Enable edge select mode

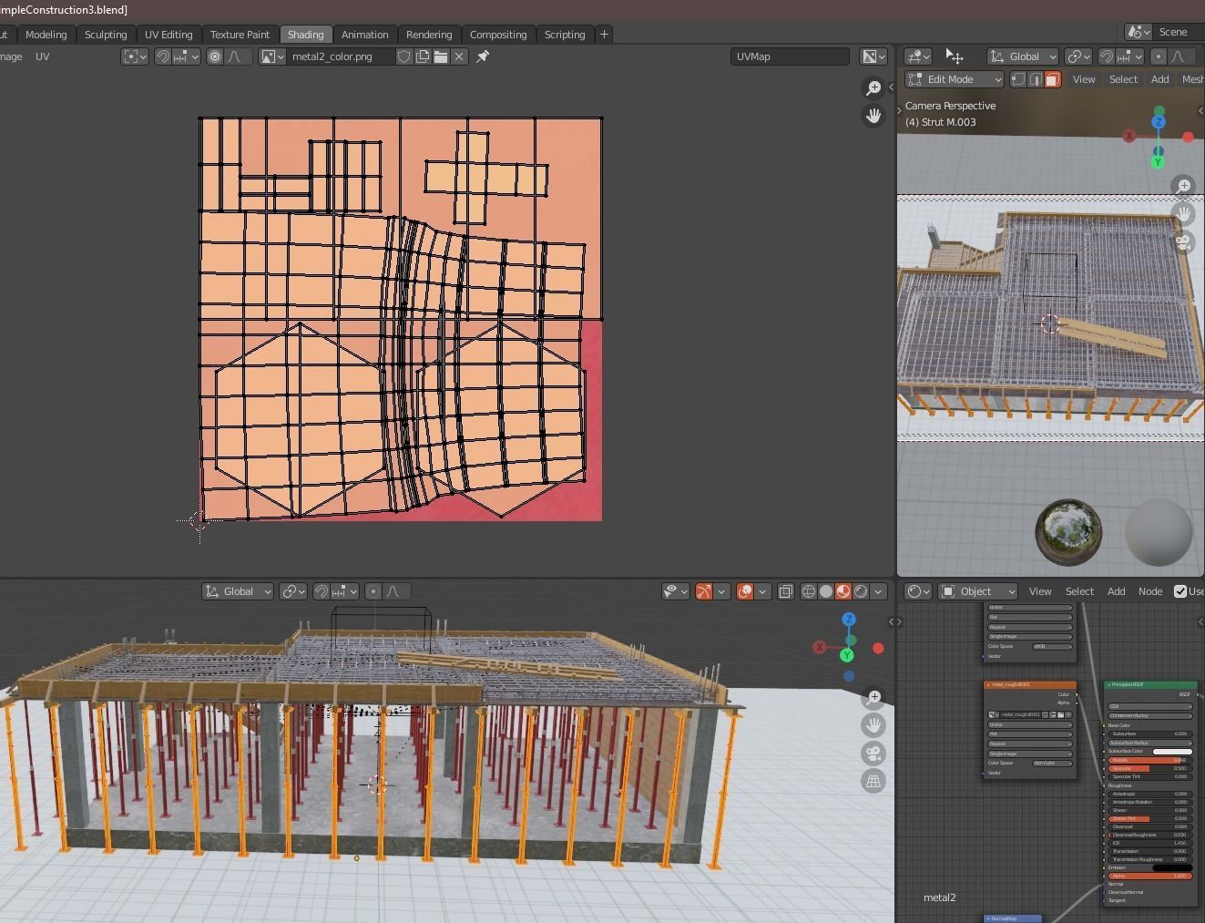[x=1036, y=79]
